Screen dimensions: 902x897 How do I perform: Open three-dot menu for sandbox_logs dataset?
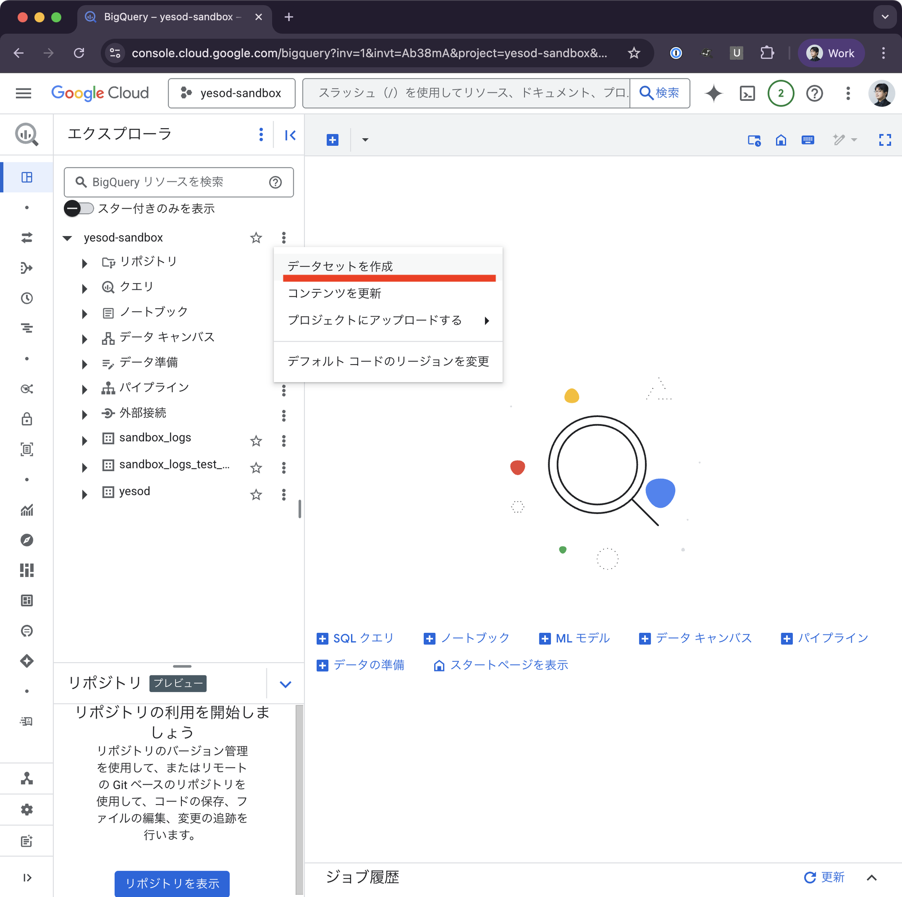[x=283, y=440]
